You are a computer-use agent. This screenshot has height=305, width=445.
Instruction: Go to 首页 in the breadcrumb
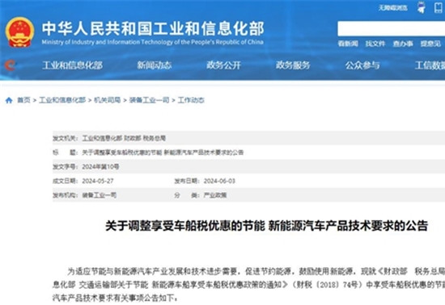tap(23, 100)
